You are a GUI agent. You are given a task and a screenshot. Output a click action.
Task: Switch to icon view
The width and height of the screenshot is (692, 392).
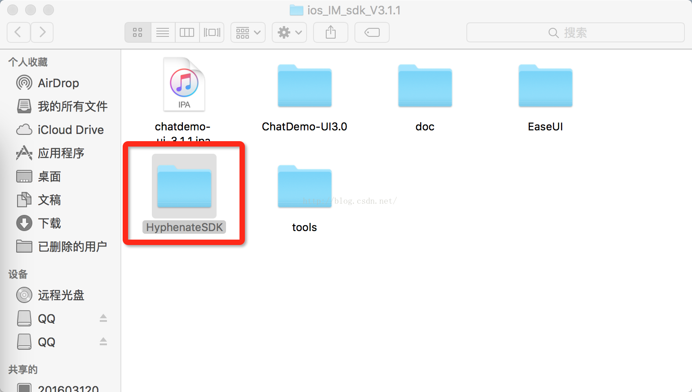click(x=138, y=32)
